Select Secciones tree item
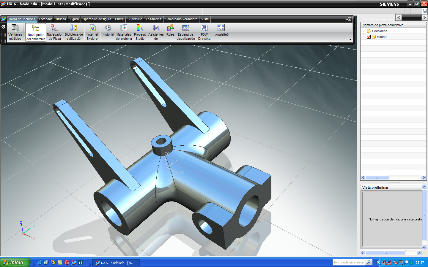 click(380, 31)
